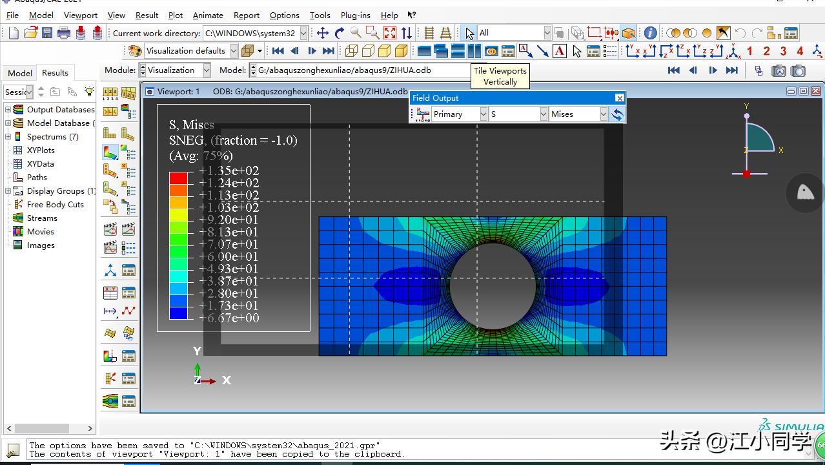The width and height of the screenshot is (825, 465).
Task: Open the Plug-ins menu
Action: point(355,15)
